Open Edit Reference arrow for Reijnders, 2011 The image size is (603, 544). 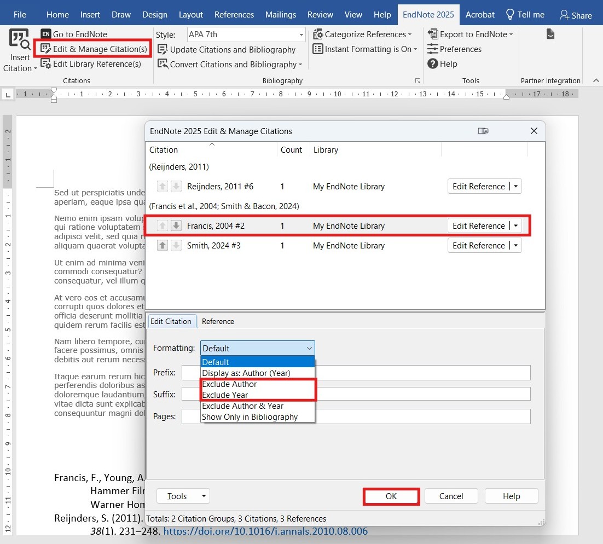(x=515, y=186)
